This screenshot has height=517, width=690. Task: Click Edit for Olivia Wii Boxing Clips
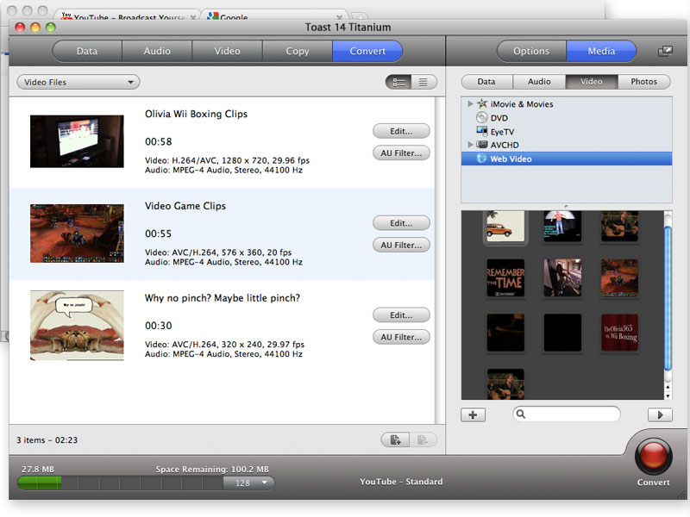(401, 131)
